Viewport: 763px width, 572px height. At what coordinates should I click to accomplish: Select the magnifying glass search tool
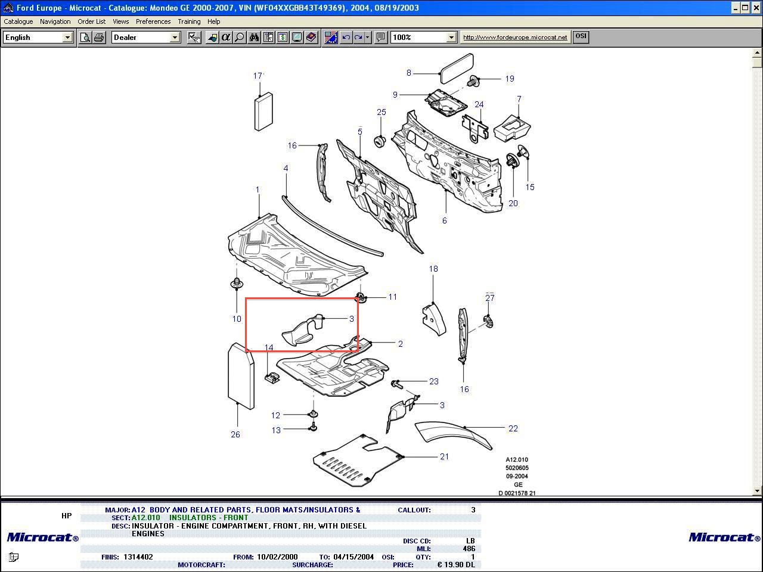pyautogui.click(x=239, y=38)
